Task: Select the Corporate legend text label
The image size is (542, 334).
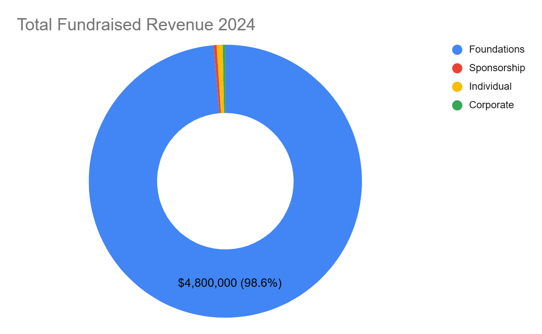Action: coord(491,105)
